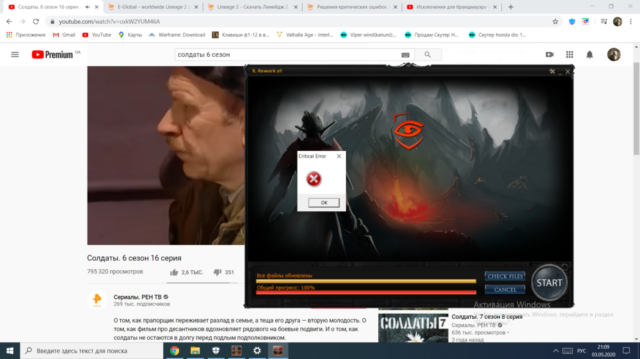Open the YouTube apps grid
640x359 pixels.
[x=570, y=55]
